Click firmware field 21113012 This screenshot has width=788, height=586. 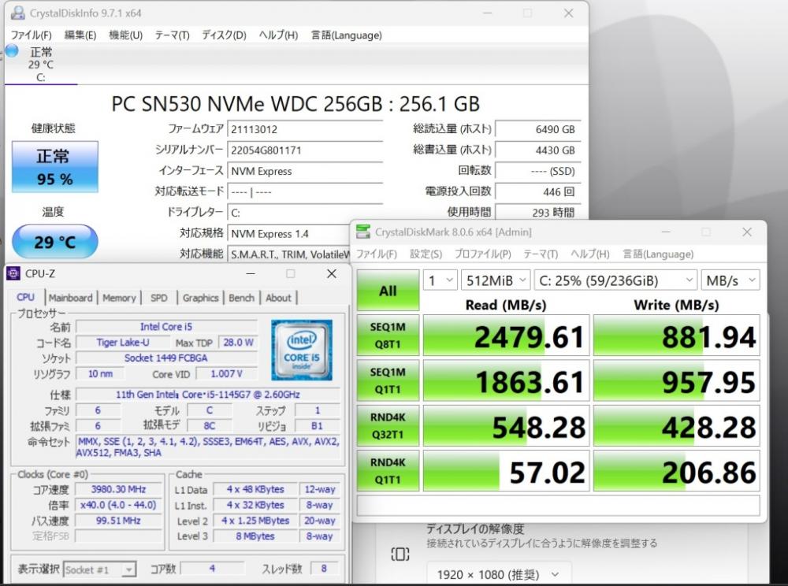coord(305,129)
